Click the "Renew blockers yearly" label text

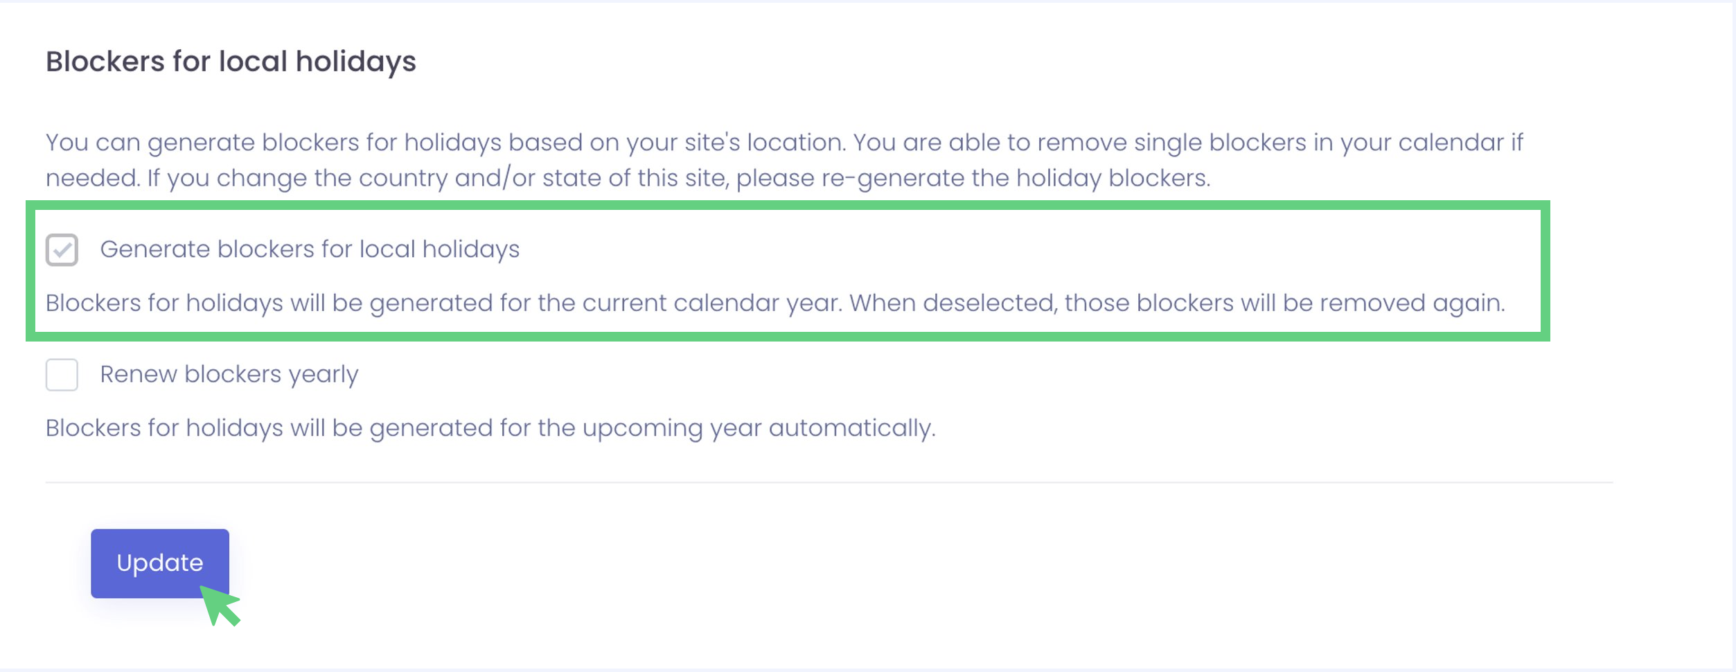click(x=229, y=375)
